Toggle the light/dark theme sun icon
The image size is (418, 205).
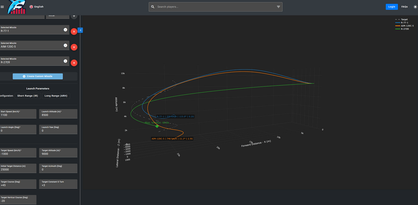pos(415,7)
